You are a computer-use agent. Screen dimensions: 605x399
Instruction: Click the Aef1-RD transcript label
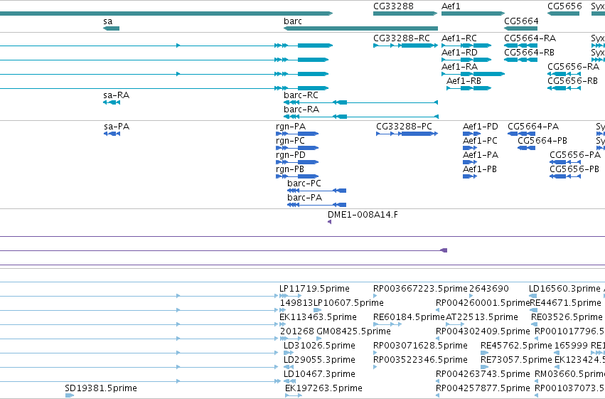[x=459, y=53]
